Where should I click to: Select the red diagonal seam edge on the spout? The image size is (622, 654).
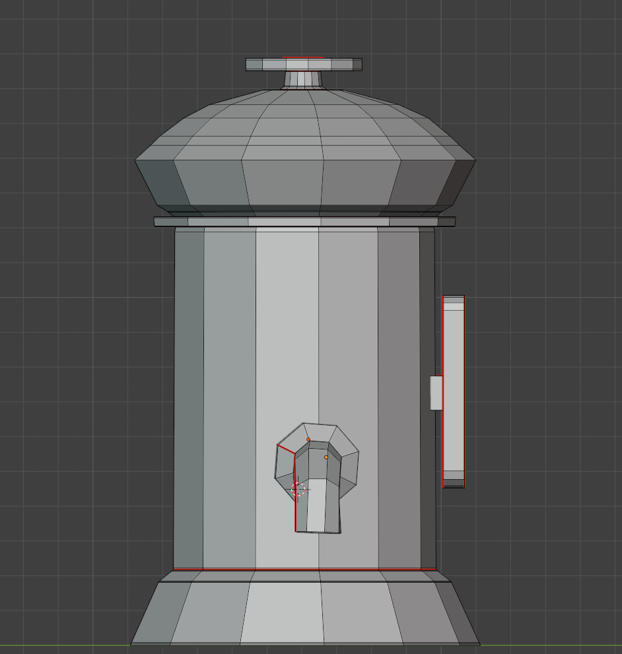285,449
